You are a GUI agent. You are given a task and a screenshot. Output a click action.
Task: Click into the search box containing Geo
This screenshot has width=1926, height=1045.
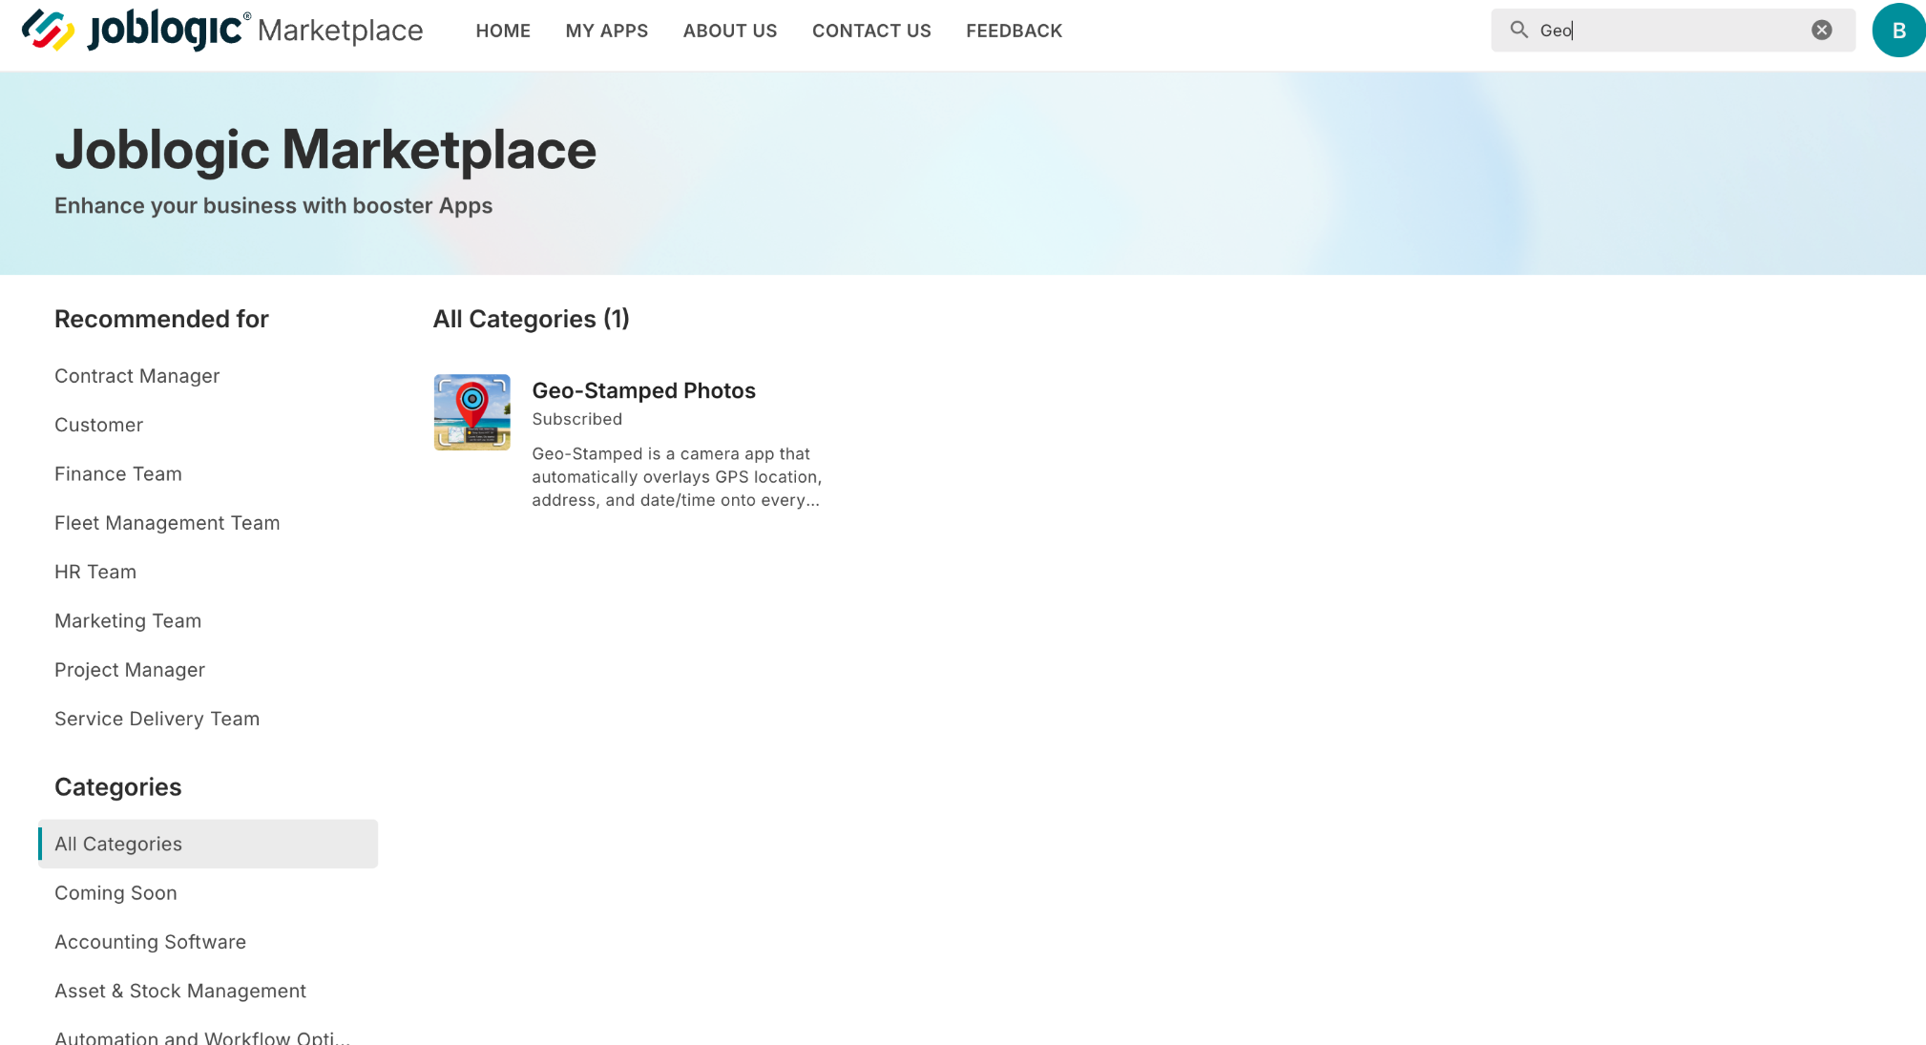(1672, 30)
